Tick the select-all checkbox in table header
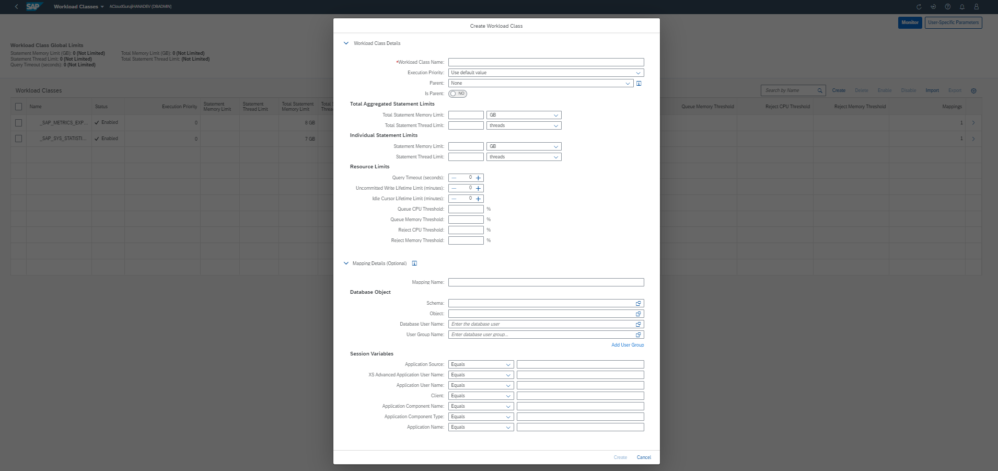Screen dimensions: 998x471 tap(19, 107)
